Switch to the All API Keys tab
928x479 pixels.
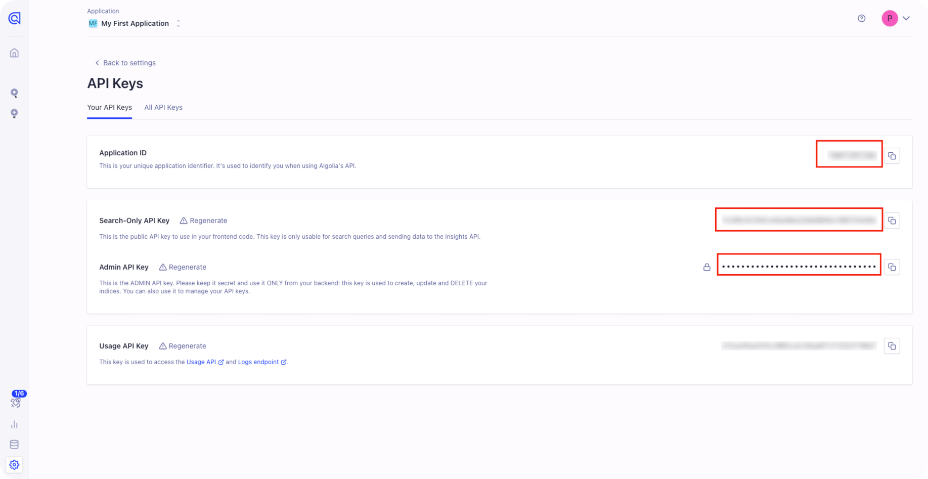pos(163,107)
